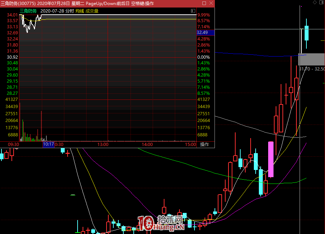325x234 pixels.
Task: Maximize the intraday popup window
Action: click(204, 3)
